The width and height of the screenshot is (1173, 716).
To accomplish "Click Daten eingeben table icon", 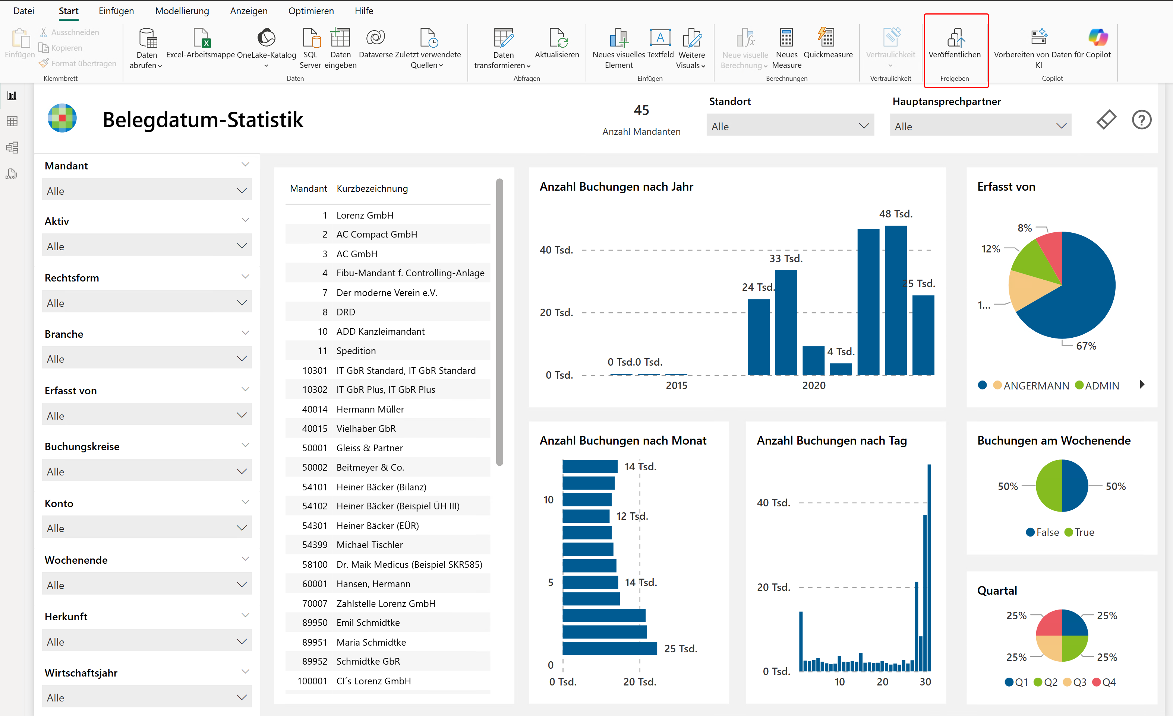I will [x=340, y=37].
